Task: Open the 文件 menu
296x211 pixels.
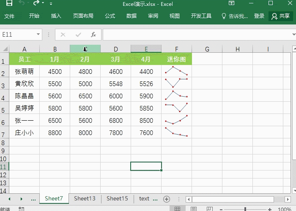Action: click(x=9, y=16)
